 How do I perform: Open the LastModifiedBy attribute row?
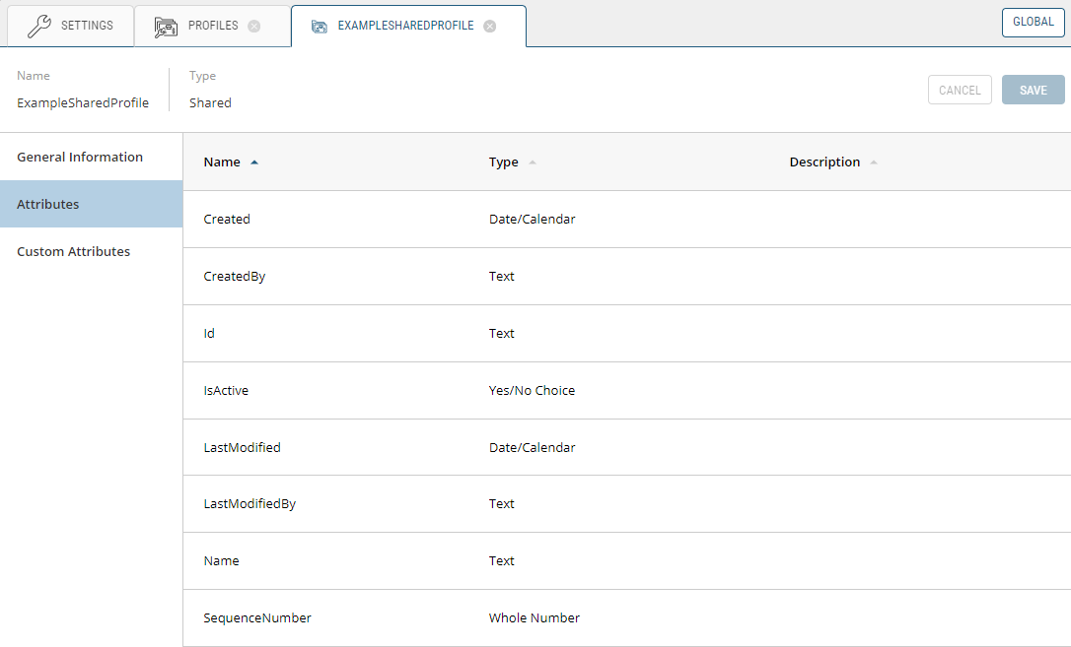pos(626,503)
